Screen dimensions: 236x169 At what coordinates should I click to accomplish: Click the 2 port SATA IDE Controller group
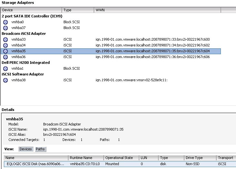point(32,16)
